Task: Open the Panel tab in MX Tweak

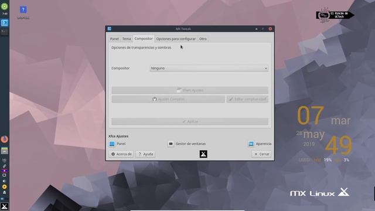Action: [114, 39]
